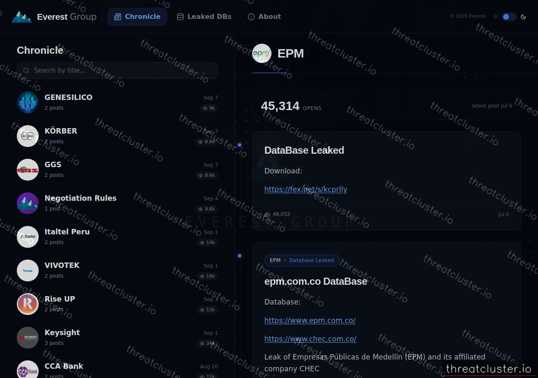Image resolution: width=538 pixels, height=378 pixels.
Task: Click the Keysight logo avatar
Action: (28, 338)
